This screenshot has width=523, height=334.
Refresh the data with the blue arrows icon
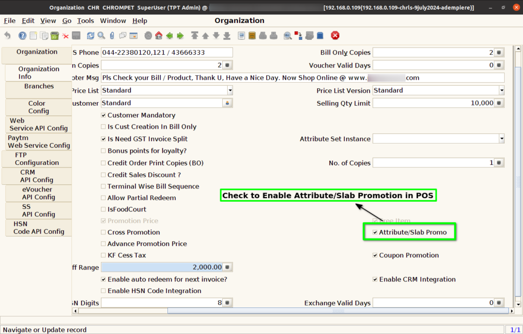(90, 35)
